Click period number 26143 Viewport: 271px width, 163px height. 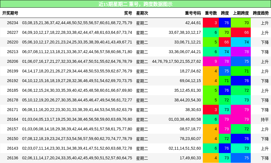click(13, 148)
